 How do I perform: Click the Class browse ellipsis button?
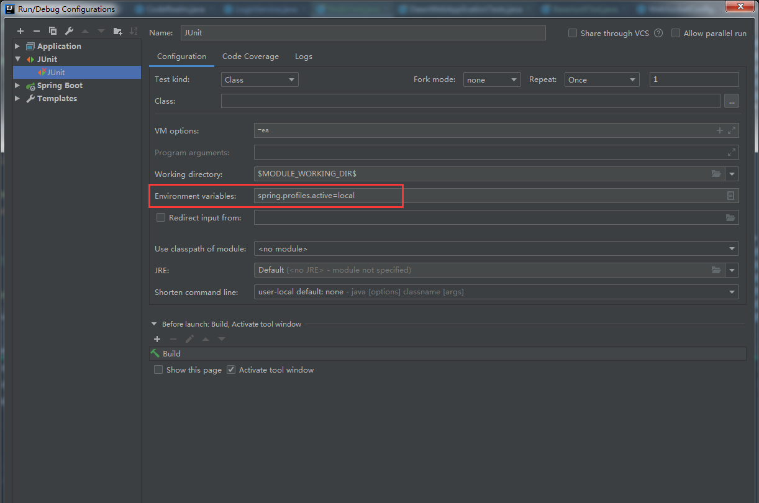click(731, 101)
